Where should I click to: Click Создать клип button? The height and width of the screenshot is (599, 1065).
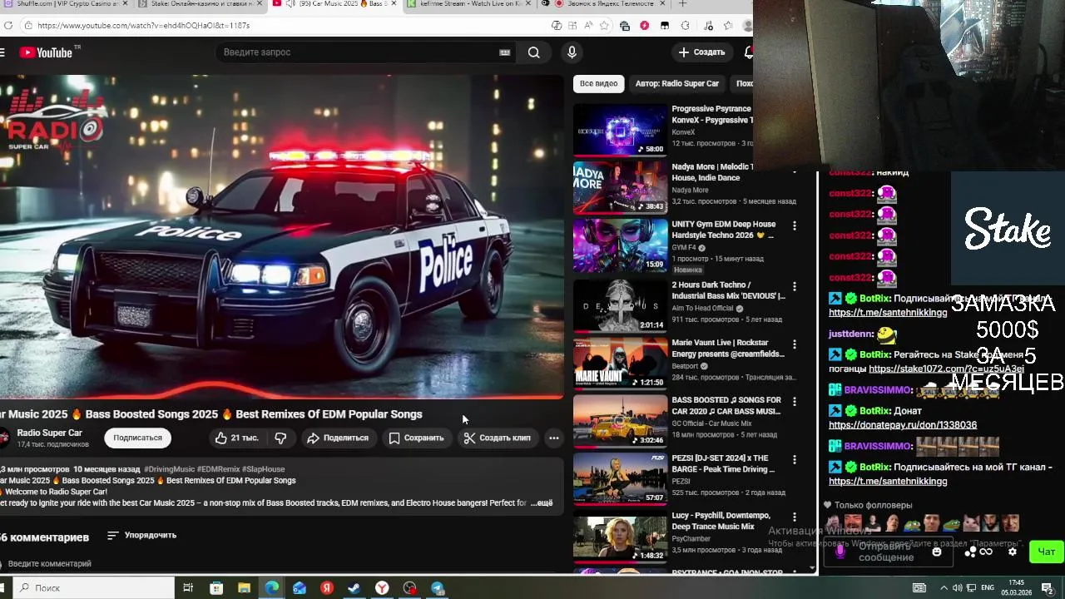click(497, 438)
